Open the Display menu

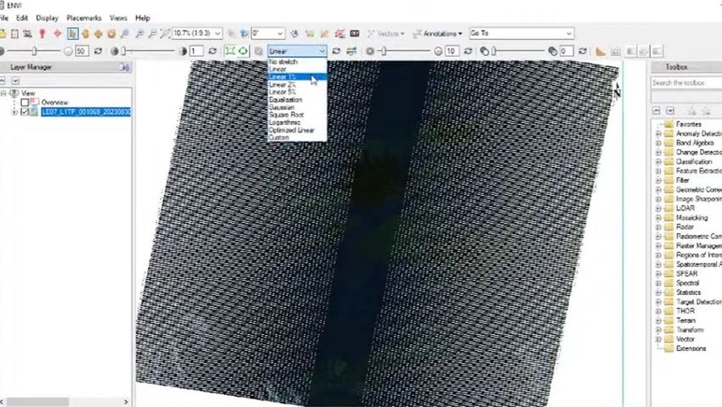[x=47, y=18]
